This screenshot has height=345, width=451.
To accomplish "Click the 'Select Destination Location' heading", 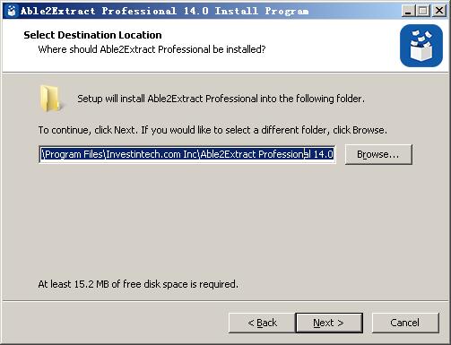I will click(x=92, y=35).
